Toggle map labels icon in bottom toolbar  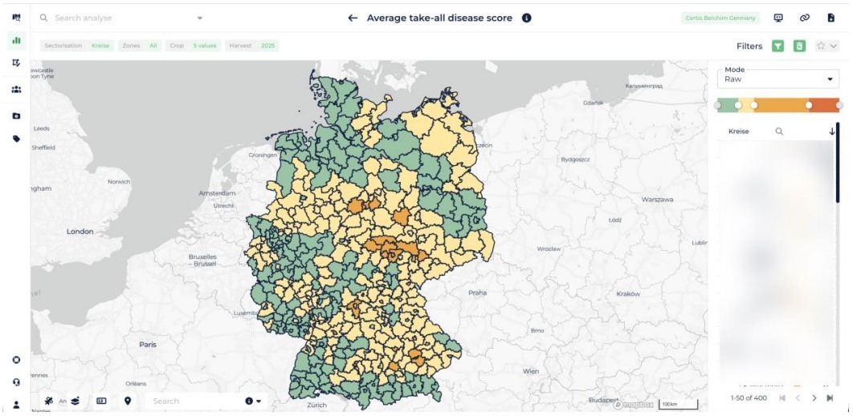pyautogui.click(x=101, y=401)
